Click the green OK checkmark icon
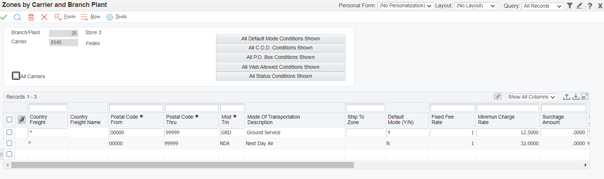This screenshot has height=179, width=604. pos(4,17)
